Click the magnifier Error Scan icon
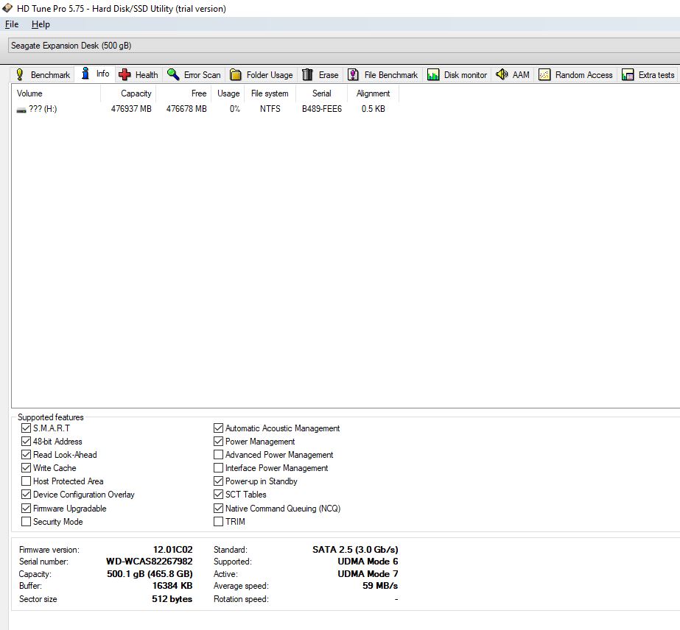Image resolution: width=680 pixels, height=630 pixels. pos(173,74)
